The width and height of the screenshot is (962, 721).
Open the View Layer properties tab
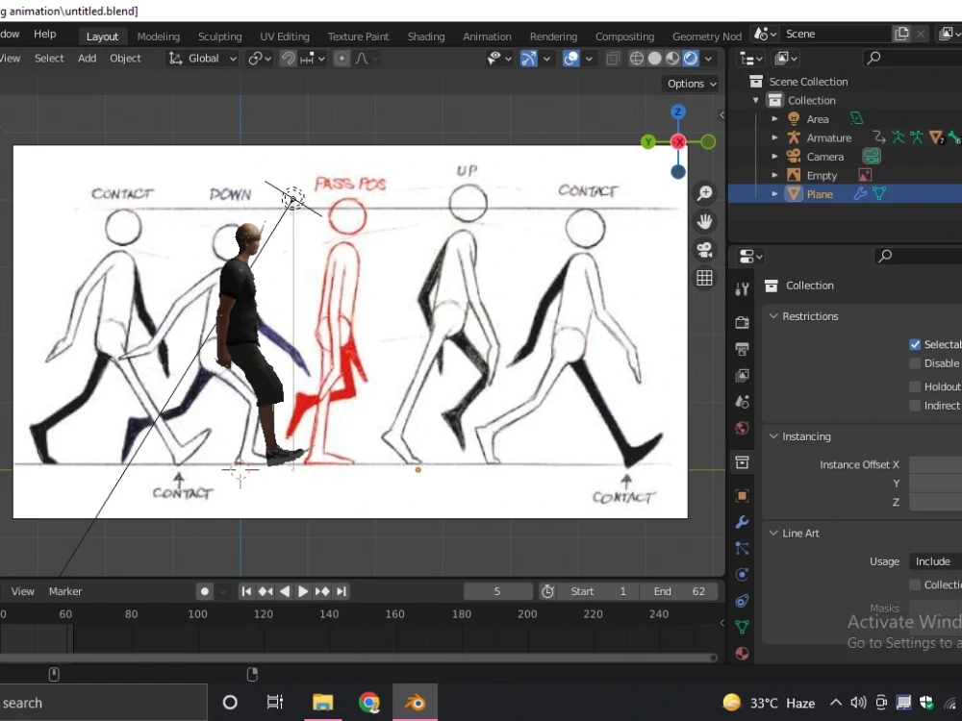click(742, 375)
